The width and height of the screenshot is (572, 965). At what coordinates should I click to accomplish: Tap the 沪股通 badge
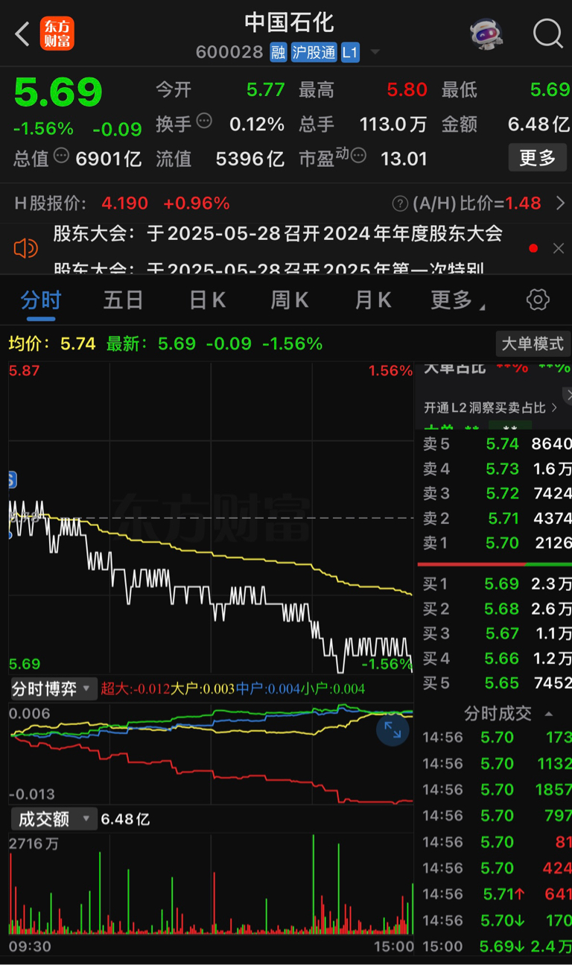(x=314, y=52)
